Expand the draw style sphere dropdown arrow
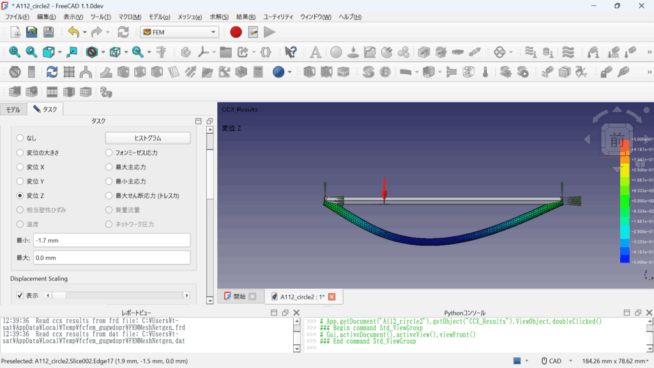654x368 pixels. pos(289,72)
